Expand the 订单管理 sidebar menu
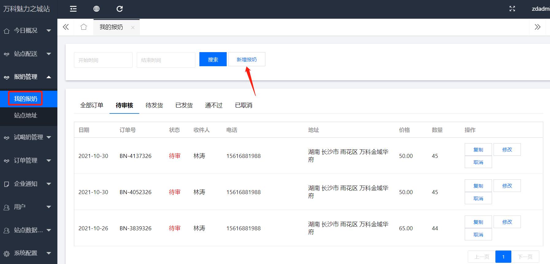Viewport: 550px width, 264px height. pos(28,161)
